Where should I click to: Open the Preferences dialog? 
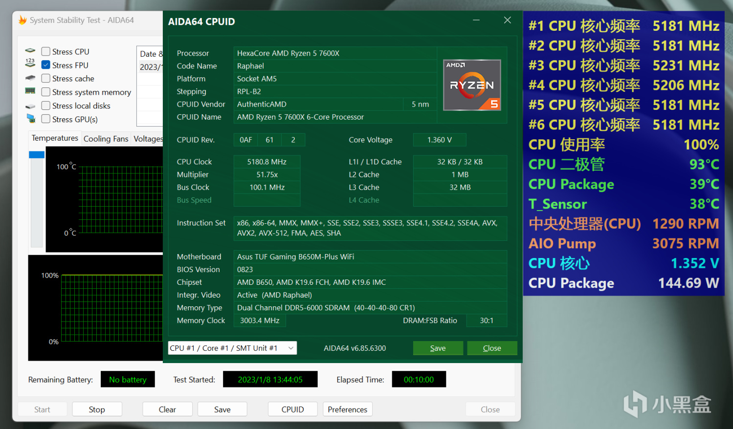point(348,409)
